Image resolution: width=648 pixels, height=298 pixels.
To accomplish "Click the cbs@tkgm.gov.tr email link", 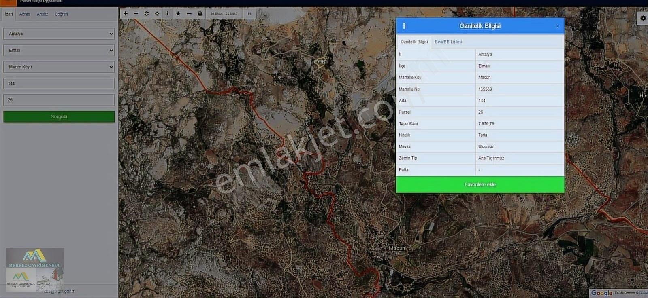I will pyautogui.click(x=59, y=291).
